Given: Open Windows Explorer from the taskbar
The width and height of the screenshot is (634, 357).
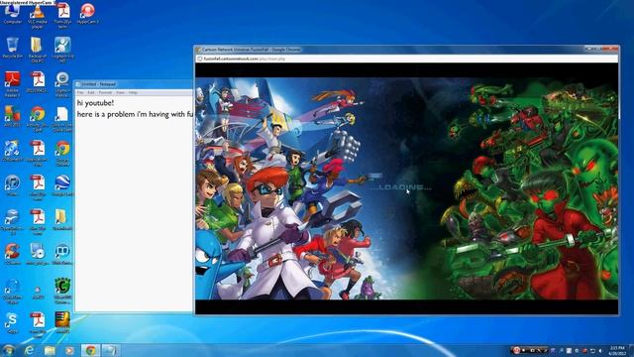Looking at the screenshot, I should click(x=50, y=350).
